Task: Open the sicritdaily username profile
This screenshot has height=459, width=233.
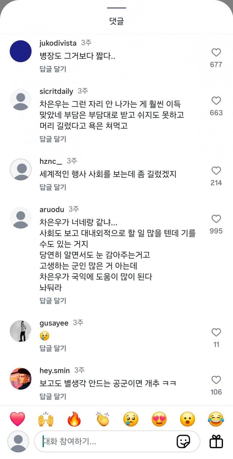Action: pos(56,91)
